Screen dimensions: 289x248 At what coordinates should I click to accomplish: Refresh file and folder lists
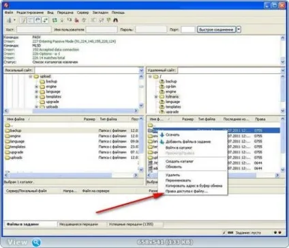coord(55,20)
